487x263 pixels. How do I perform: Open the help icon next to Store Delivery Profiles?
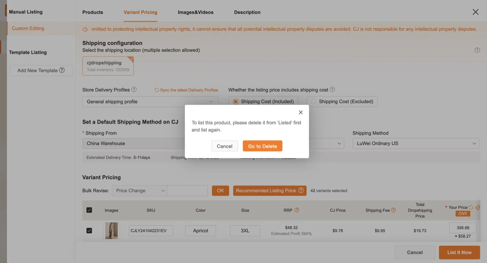point(134,89)
